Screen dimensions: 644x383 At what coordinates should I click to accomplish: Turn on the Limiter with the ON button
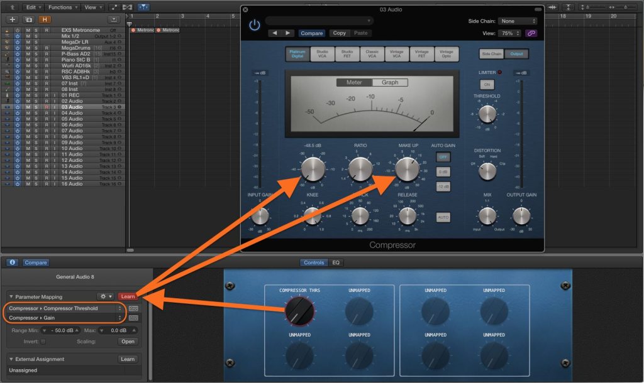487,85
